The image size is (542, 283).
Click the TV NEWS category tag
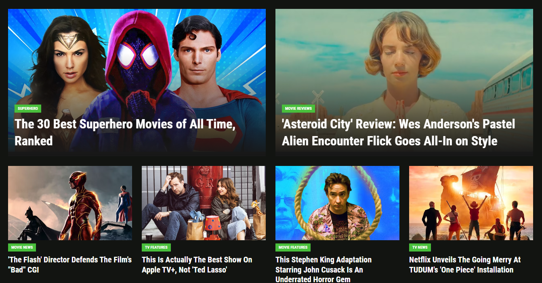[420, 247]
